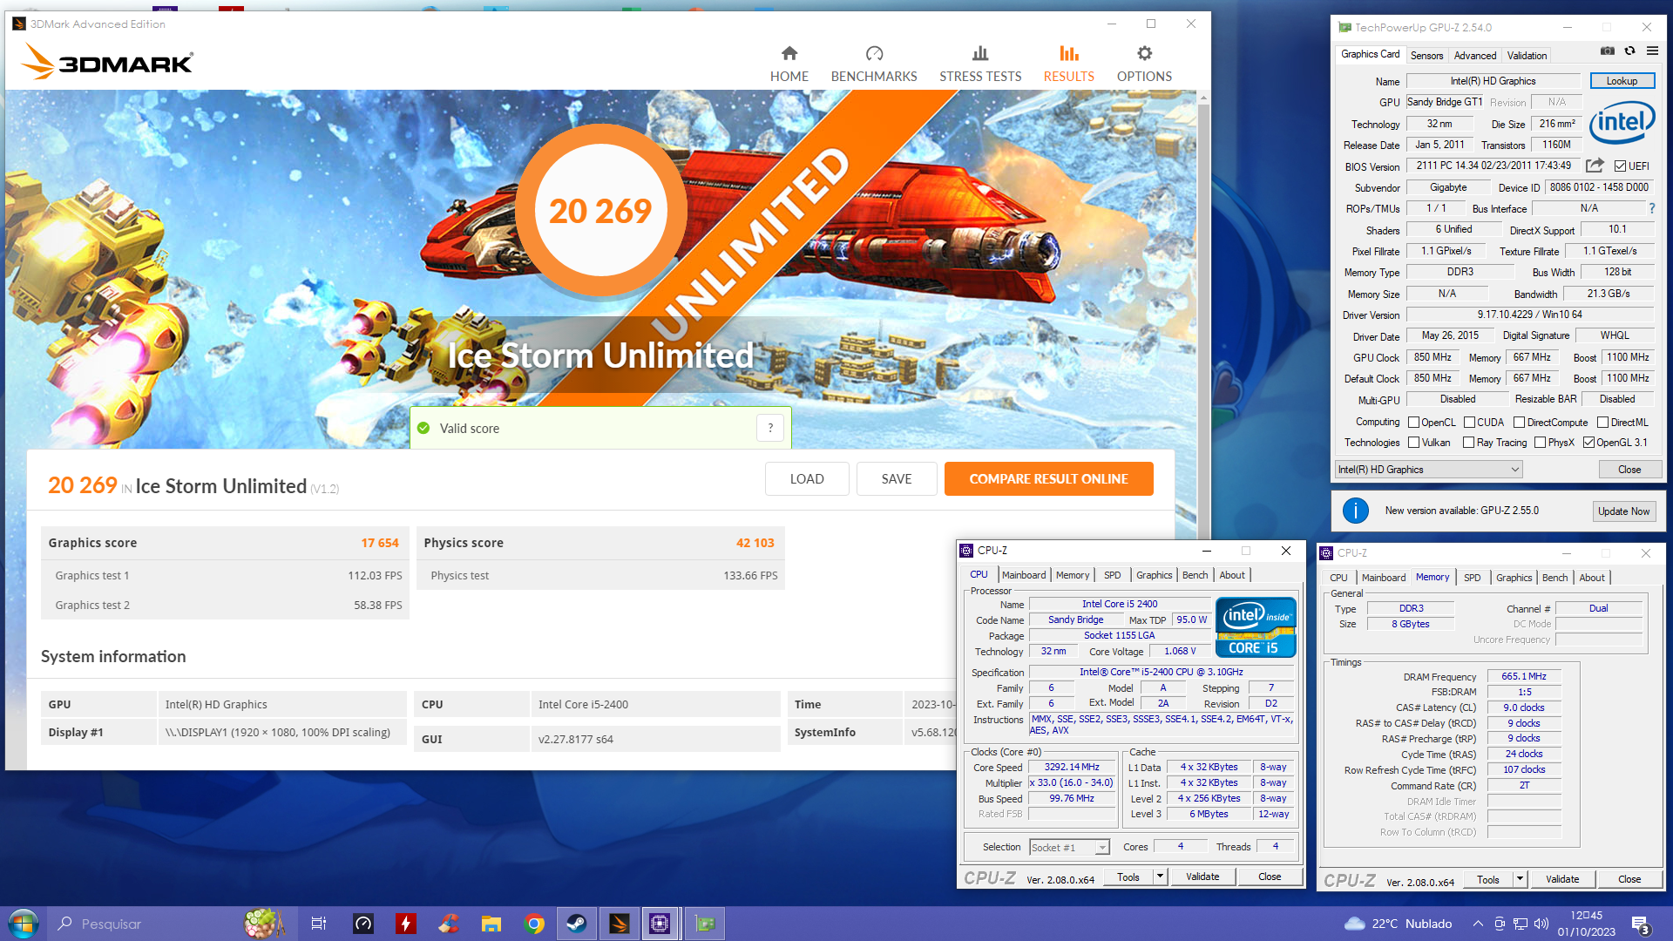Open Google Chrome from the taskbar
This screenshot has width=1673, height=941.
[x=534, y=924]
